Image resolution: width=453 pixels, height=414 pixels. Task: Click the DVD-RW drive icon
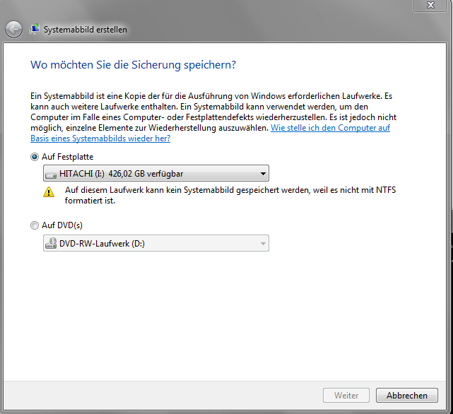[51, 243]
